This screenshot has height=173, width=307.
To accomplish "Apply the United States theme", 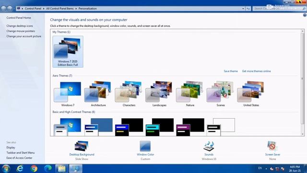I will tap(251, 94).
